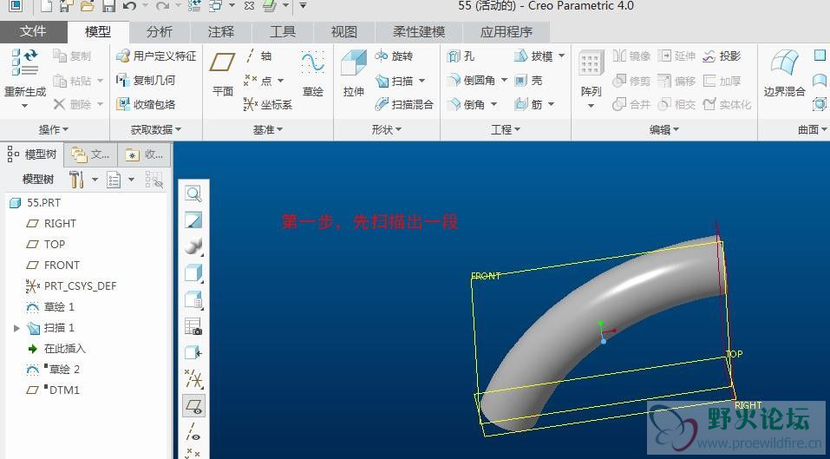Open the view manager icon
Viewport: 830px width, 459px height.
tap(193, 326)
